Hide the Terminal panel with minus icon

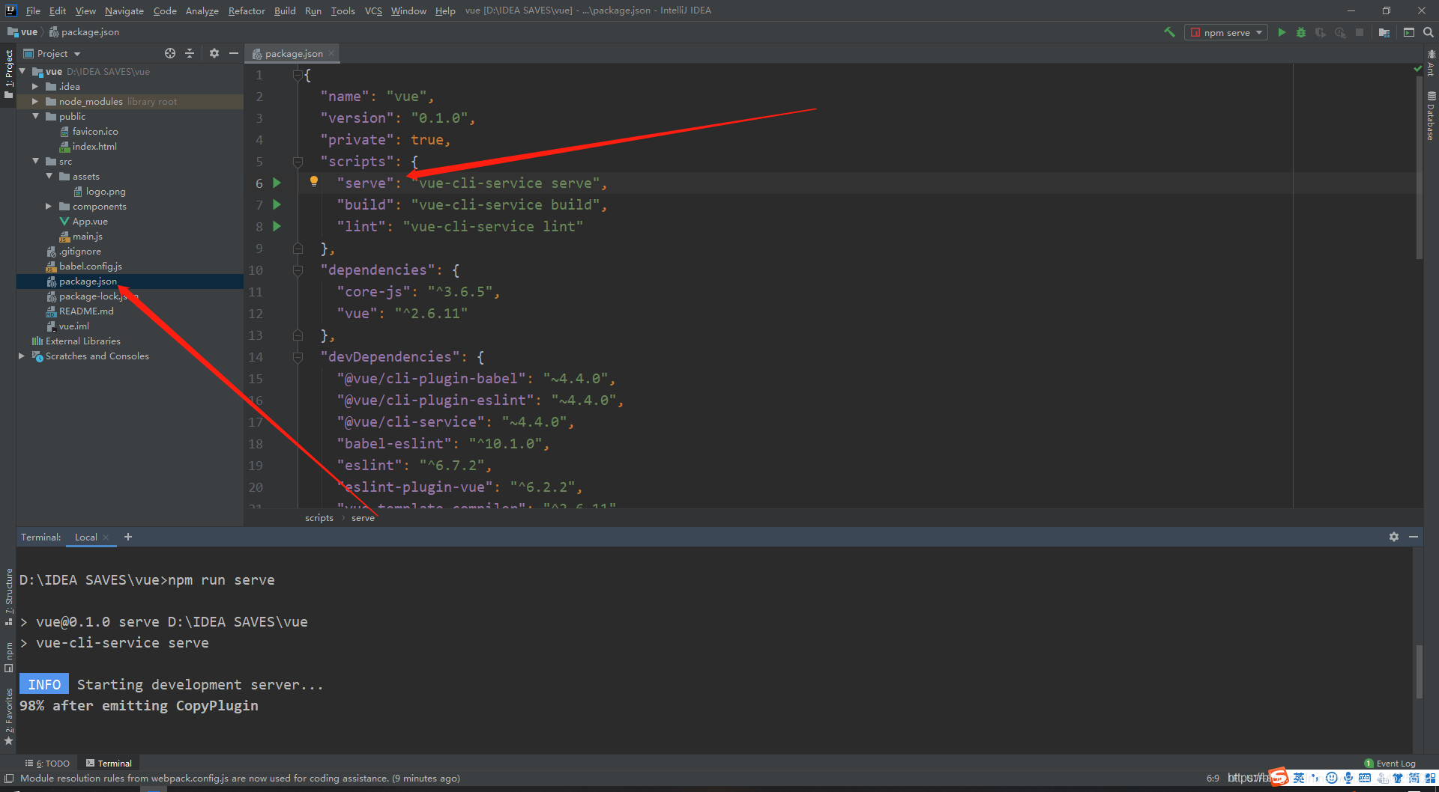tap(1414, 537)
